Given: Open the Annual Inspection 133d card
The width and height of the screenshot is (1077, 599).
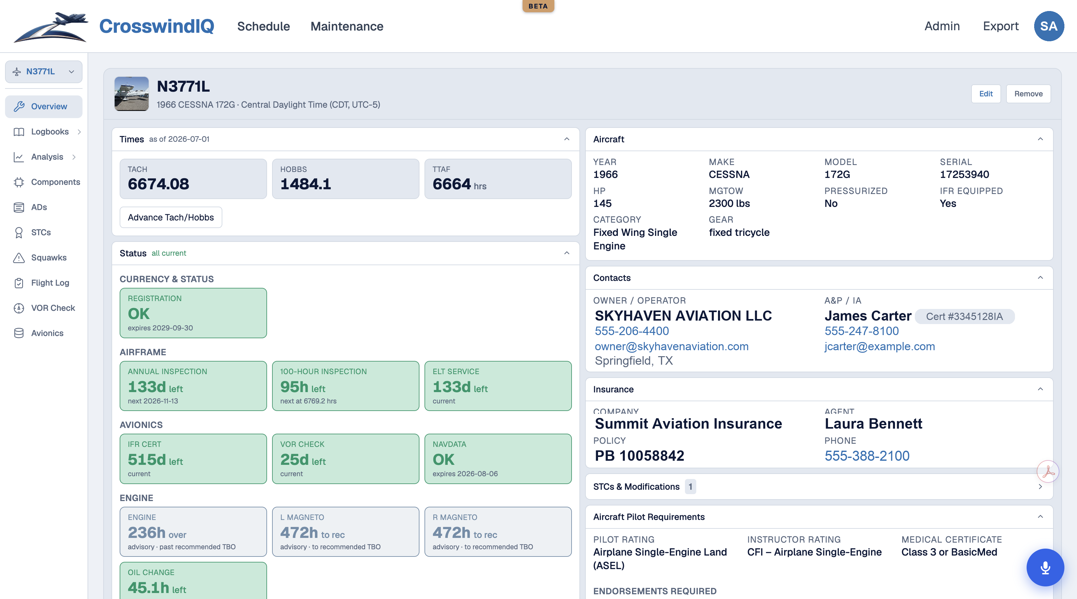Looking at the screenshot, I should 193,386.
